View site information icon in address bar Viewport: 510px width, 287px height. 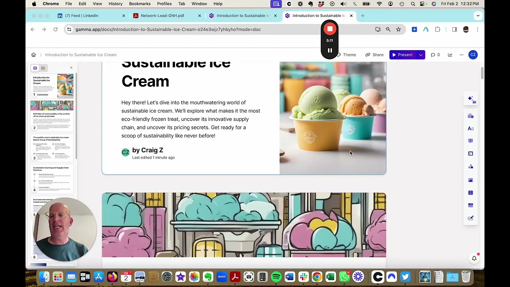click(69, 29)
